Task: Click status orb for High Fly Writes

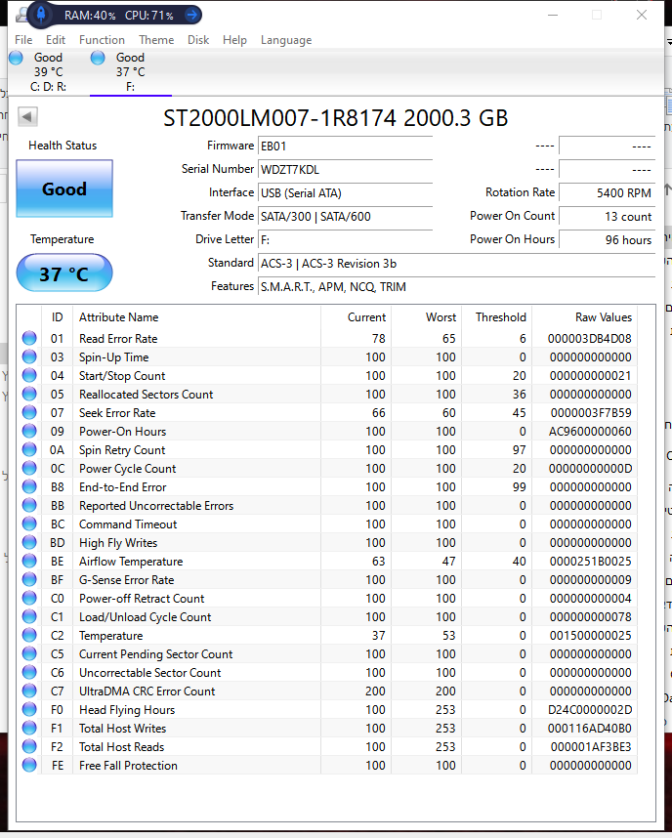Action: pos(29,542)
